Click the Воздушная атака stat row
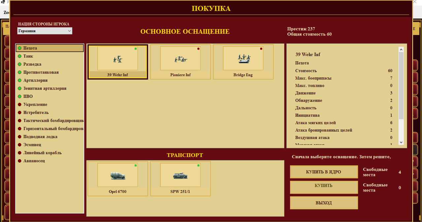 click(343, 137)
